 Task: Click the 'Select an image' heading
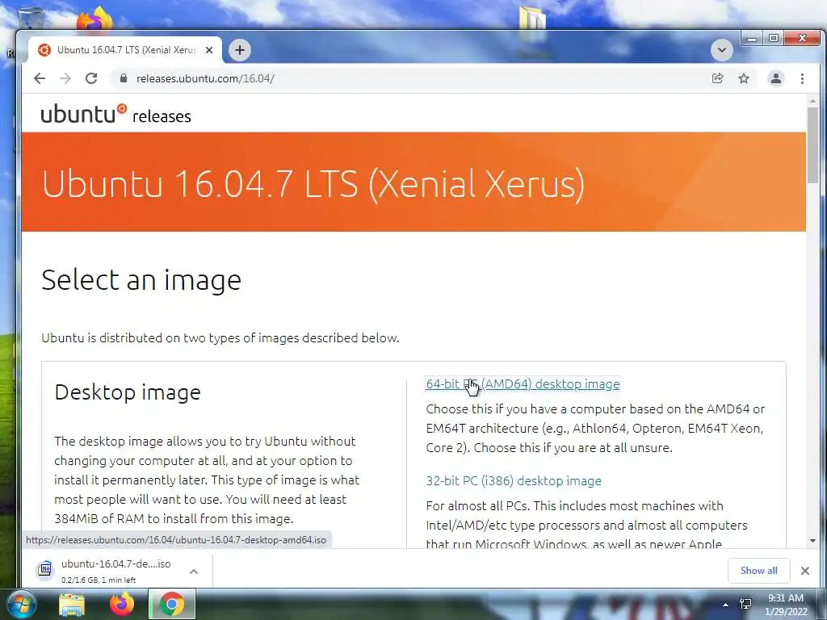[141, 280]
